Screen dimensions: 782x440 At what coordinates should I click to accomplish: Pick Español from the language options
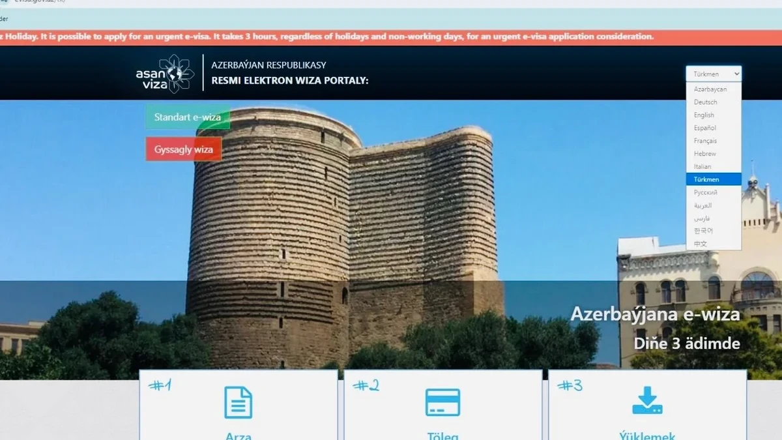pos(705,128)
